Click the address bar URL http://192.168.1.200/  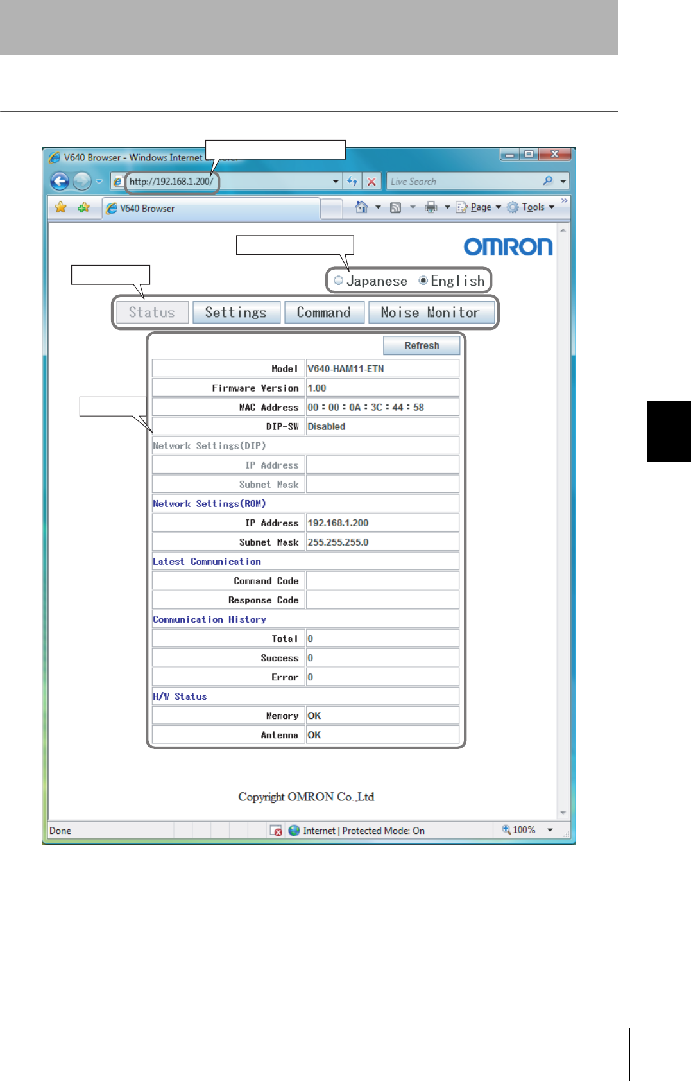(x=171, y=182)
